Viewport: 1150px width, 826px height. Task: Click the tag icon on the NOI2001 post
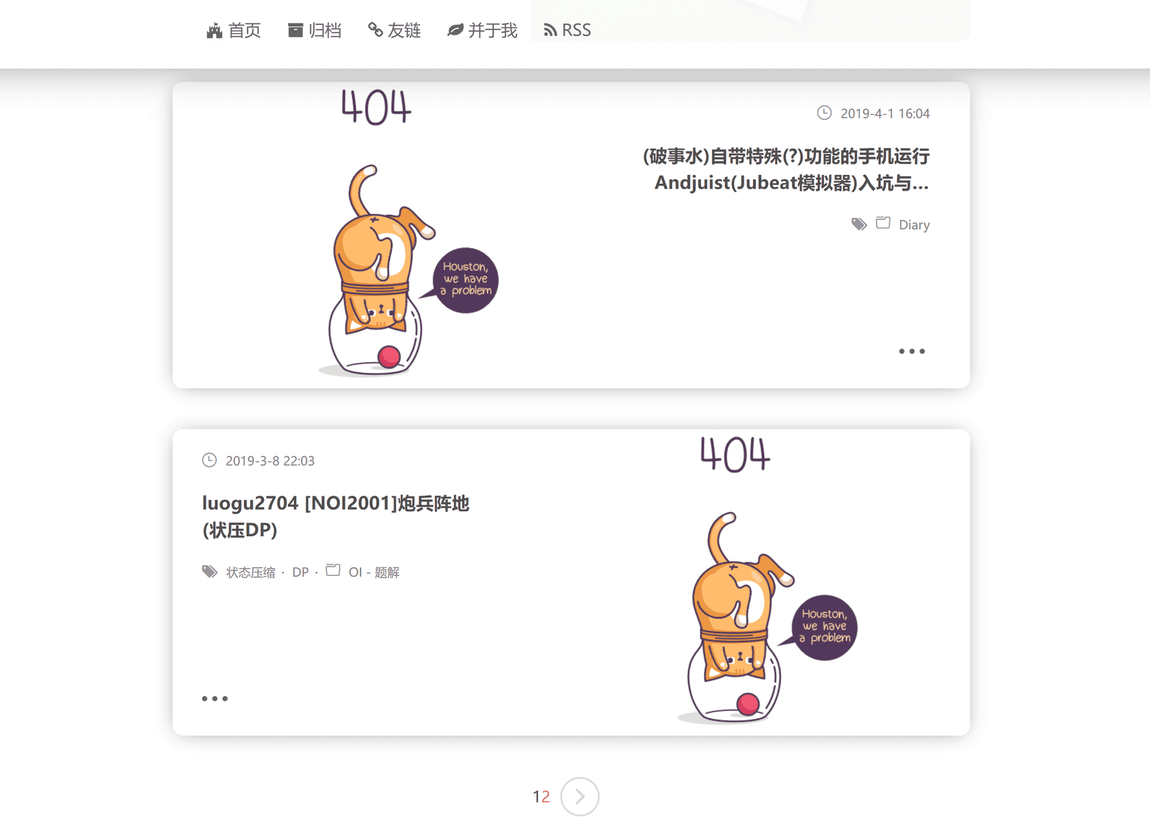[x=210, y=572]
